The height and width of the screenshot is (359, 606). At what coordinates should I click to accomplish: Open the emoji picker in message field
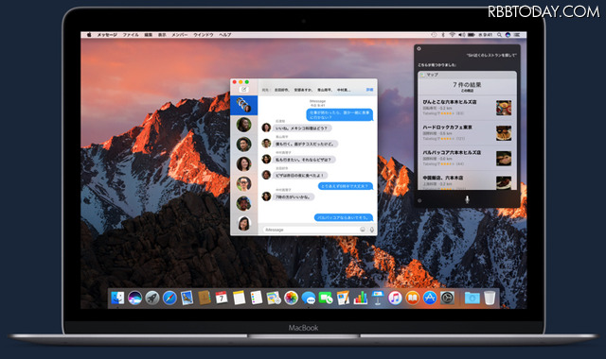pos(363,230)
